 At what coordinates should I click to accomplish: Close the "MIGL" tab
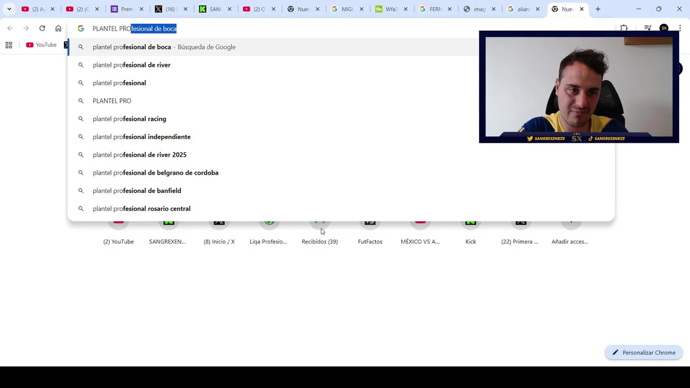tap(361, 9)
